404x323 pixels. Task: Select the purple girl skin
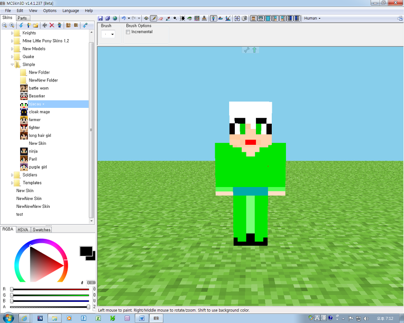[38, 167]
